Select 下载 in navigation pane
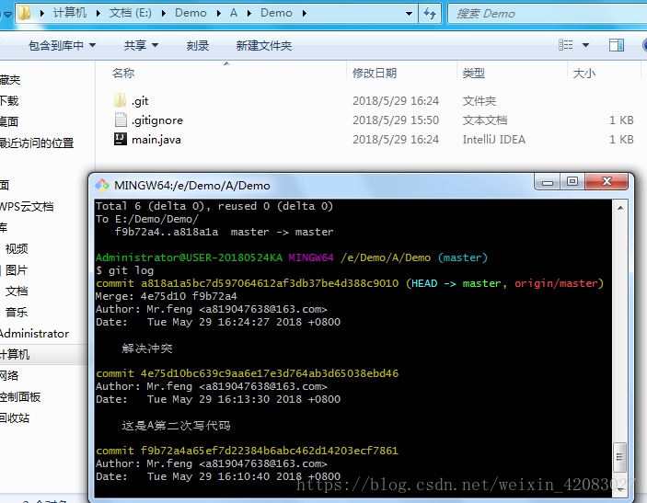The height and width of the screenshot is (503, 647). [9, 100]
